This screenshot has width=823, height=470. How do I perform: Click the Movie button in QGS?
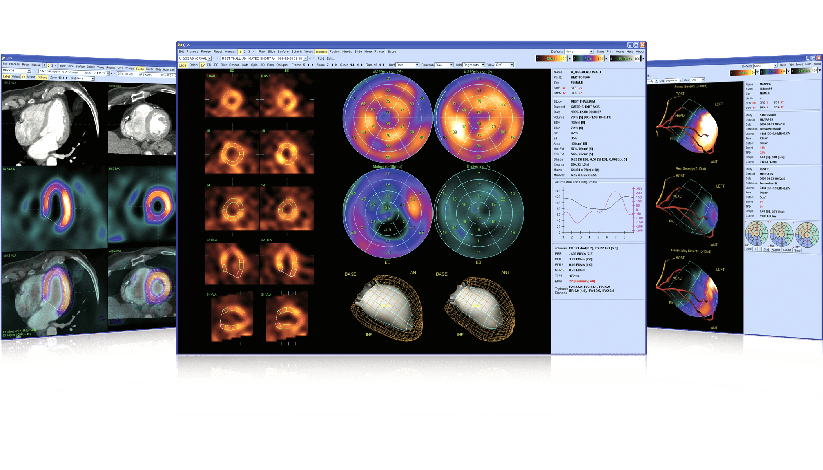(620, 52)
